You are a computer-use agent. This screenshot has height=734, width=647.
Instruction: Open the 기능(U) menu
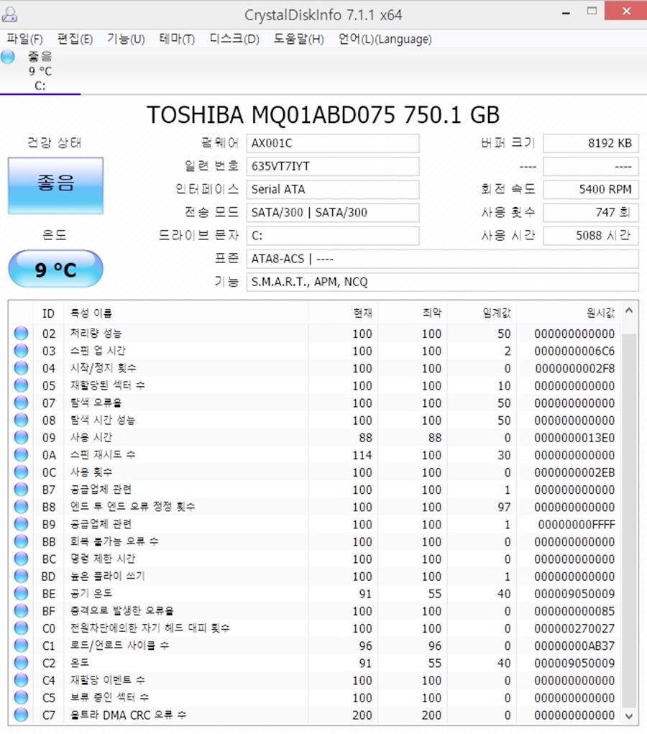(126, 39)
